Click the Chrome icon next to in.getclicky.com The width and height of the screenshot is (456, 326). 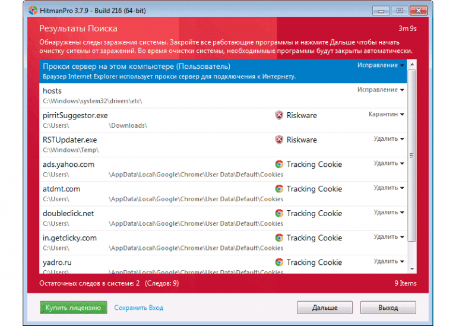click(279, 238)
